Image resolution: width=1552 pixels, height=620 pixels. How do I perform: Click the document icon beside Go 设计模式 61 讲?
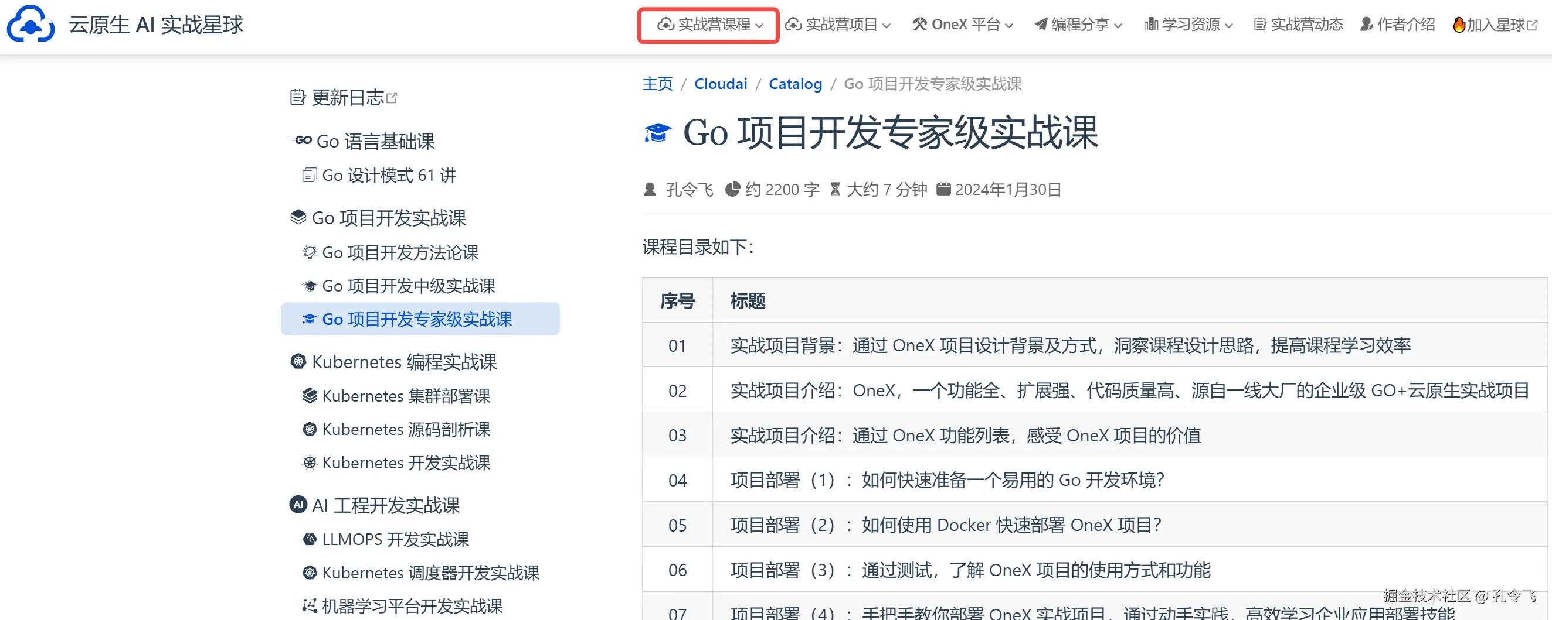click(x=309, y=175)
